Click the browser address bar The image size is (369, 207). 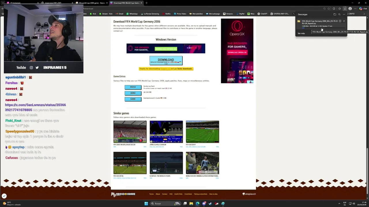click(202, 9)
